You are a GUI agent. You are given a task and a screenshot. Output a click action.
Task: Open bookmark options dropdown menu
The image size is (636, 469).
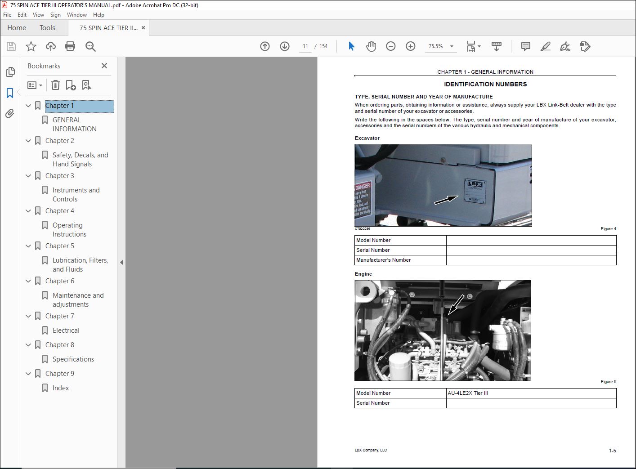(x=35, y=85)
